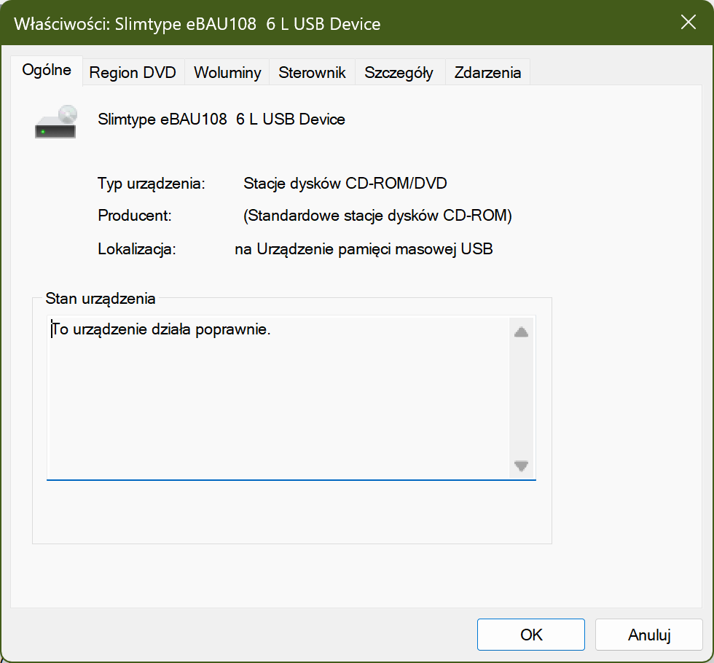Click the CD-ROM drive device icon
This screenshot has width=714, height=663.
point(56,122)
